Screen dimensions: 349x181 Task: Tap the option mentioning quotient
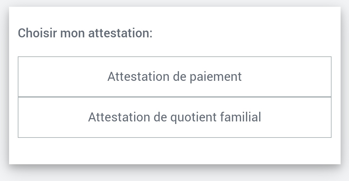[x=174, y=117]
